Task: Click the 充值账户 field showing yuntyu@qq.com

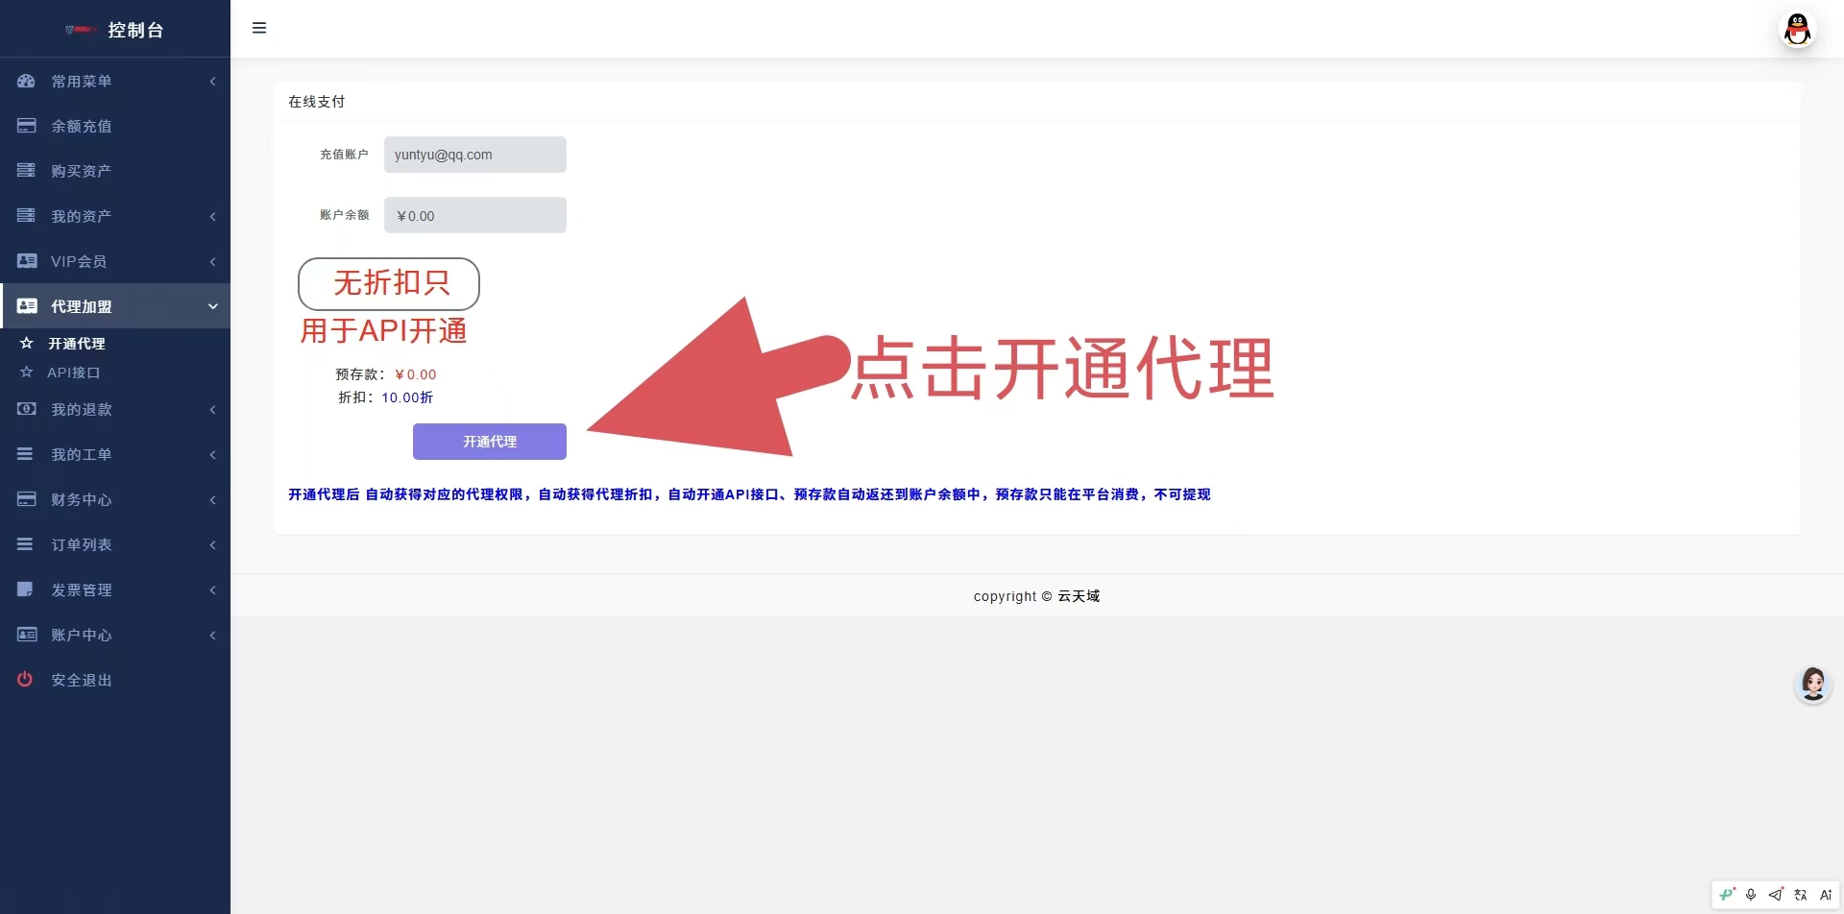Action: click(475, 155)
